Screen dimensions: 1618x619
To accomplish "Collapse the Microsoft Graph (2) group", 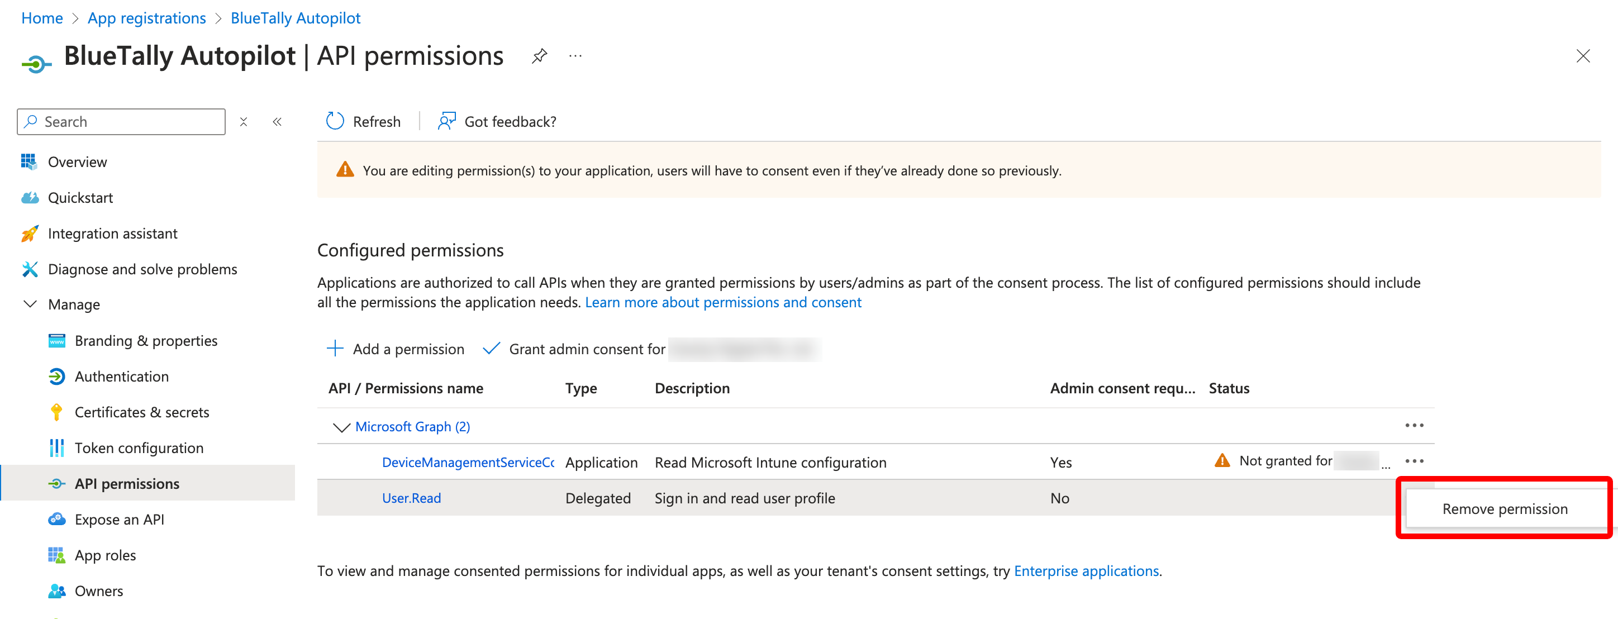I will (341, 427).
